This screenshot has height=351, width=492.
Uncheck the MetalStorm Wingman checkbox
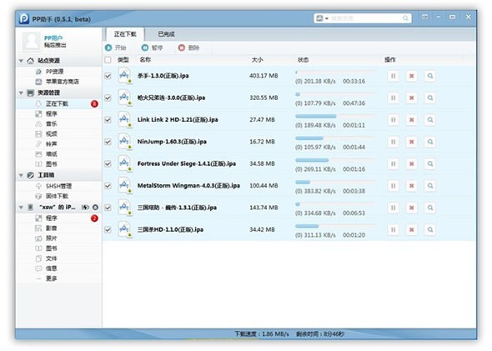pyautogui.click(x=108, y=186)
